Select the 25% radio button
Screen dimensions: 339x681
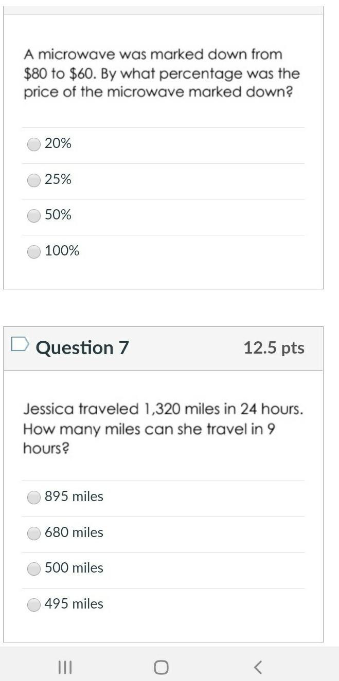(x=34, y=180)
